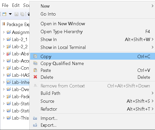This screenshot has height=130, width=155.
Task: Click the Lab-Ove project folder icon
Action: pyautogui.click(x=9, y=89)
